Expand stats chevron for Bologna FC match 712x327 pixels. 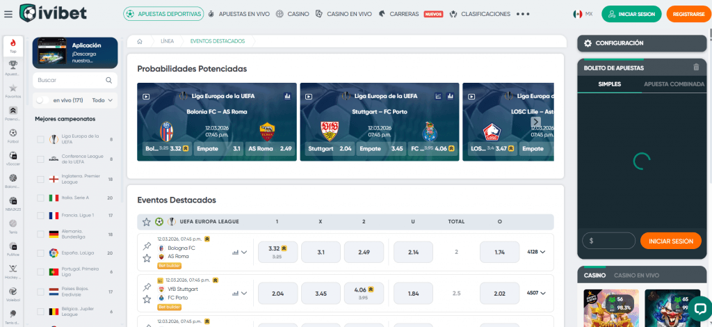pyautogui.click(x=244, y=252)
